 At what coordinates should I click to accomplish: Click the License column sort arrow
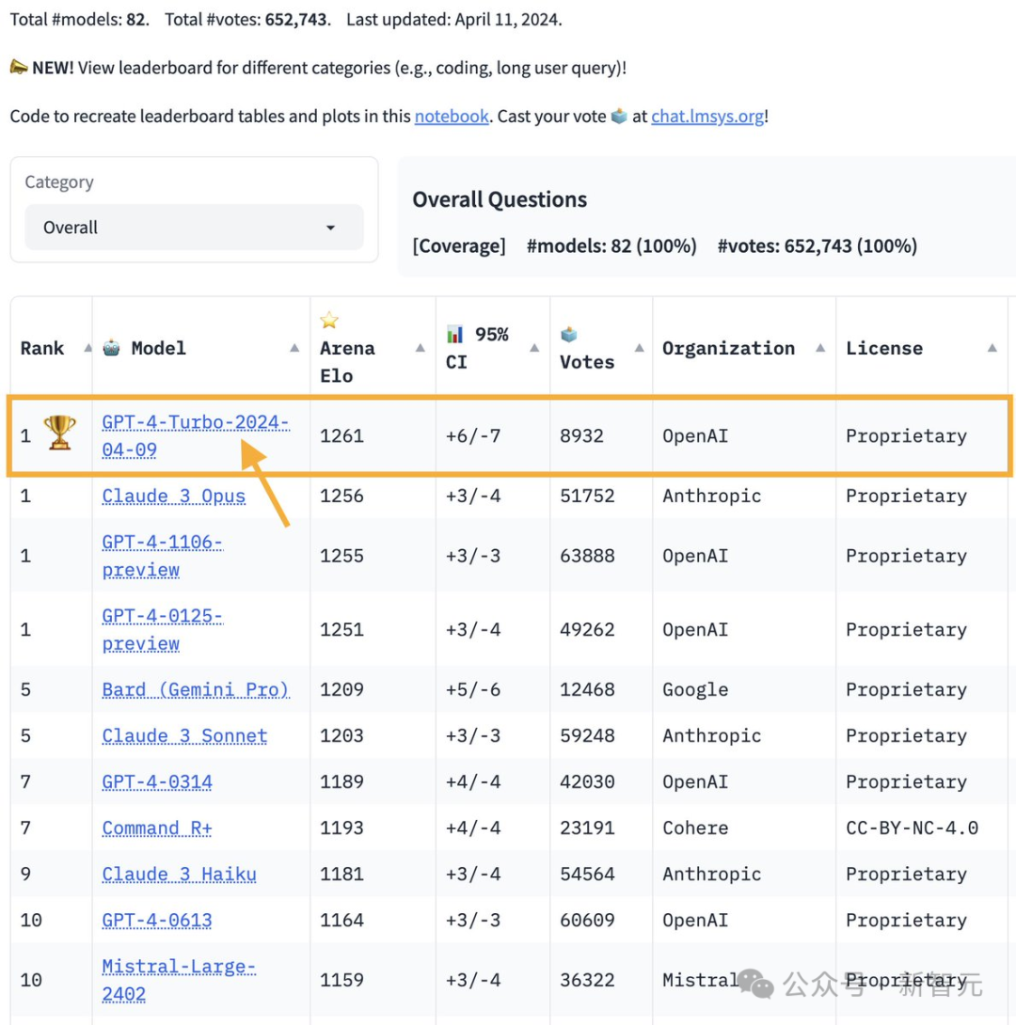(992, 349)
